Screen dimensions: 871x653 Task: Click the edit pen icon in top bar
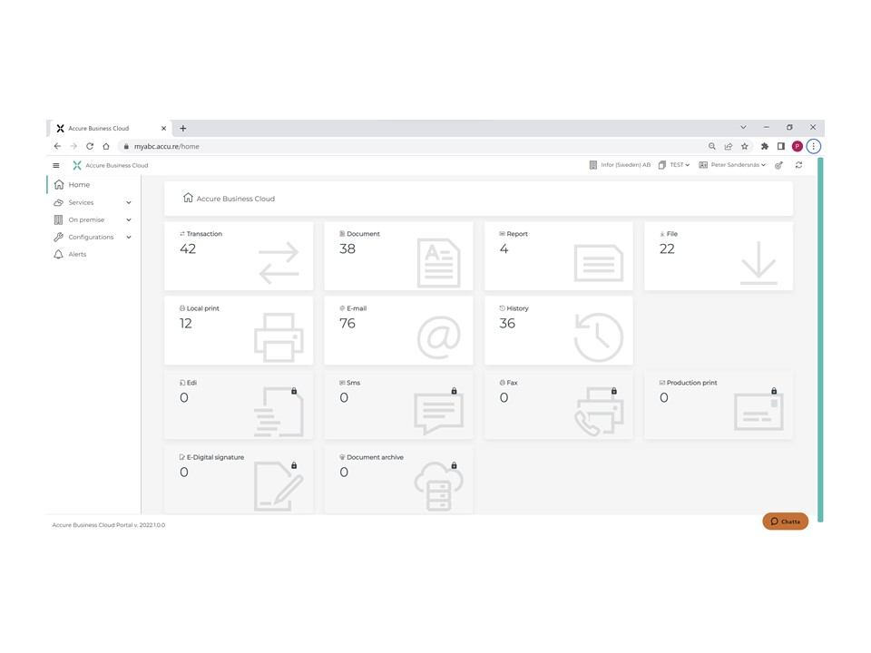(778, 165)
